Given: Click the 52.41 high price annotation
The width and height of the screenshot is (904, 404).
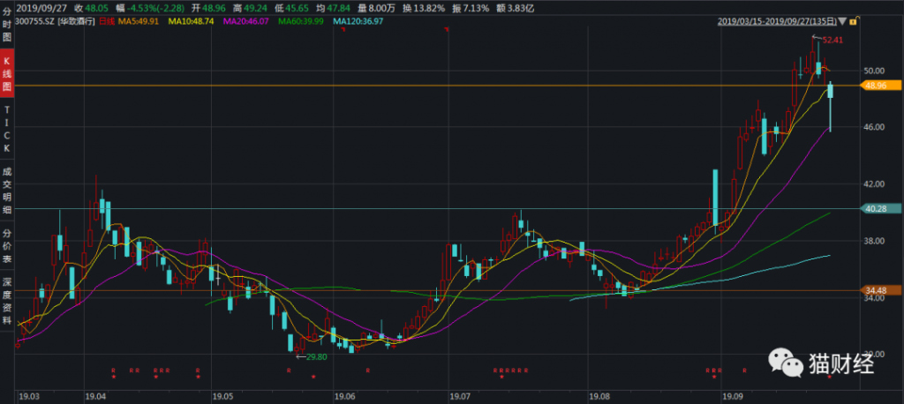Looking at the screenshot, I should (832, 40).
